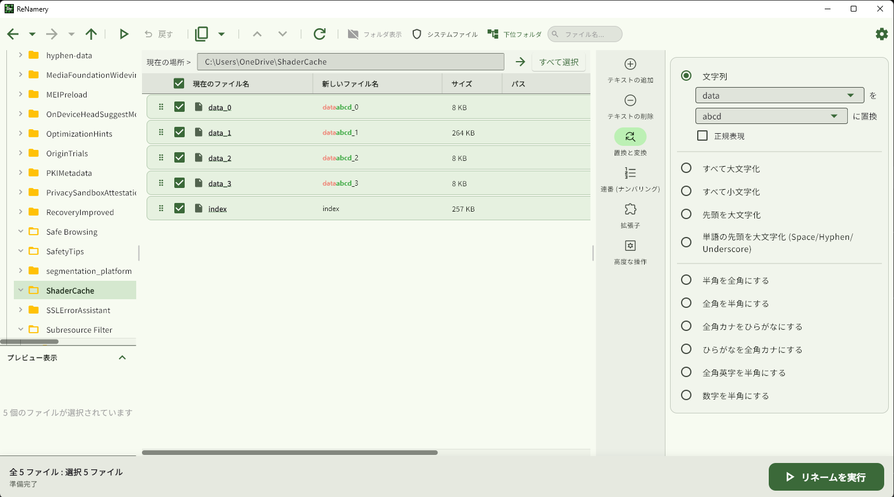This screenshot has width=894, height=497.
Task: Expand the RecoveryImproved folder node
Action: (21, 212)
